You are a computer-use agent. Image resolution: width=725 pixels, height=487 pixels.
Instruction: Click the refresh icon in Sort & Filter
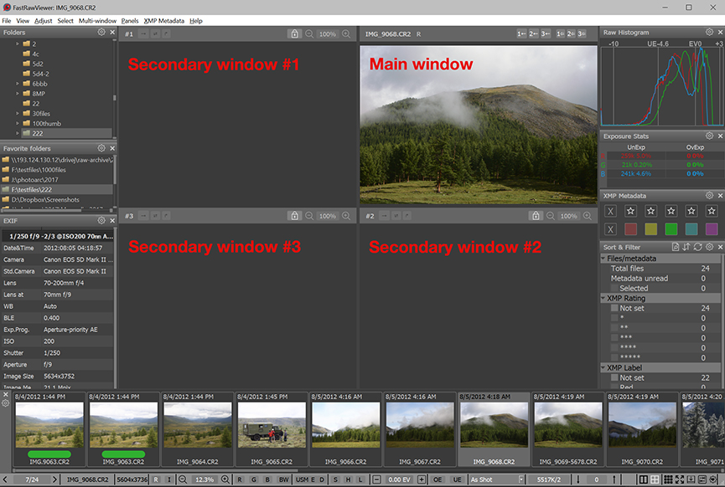[697, 247]
